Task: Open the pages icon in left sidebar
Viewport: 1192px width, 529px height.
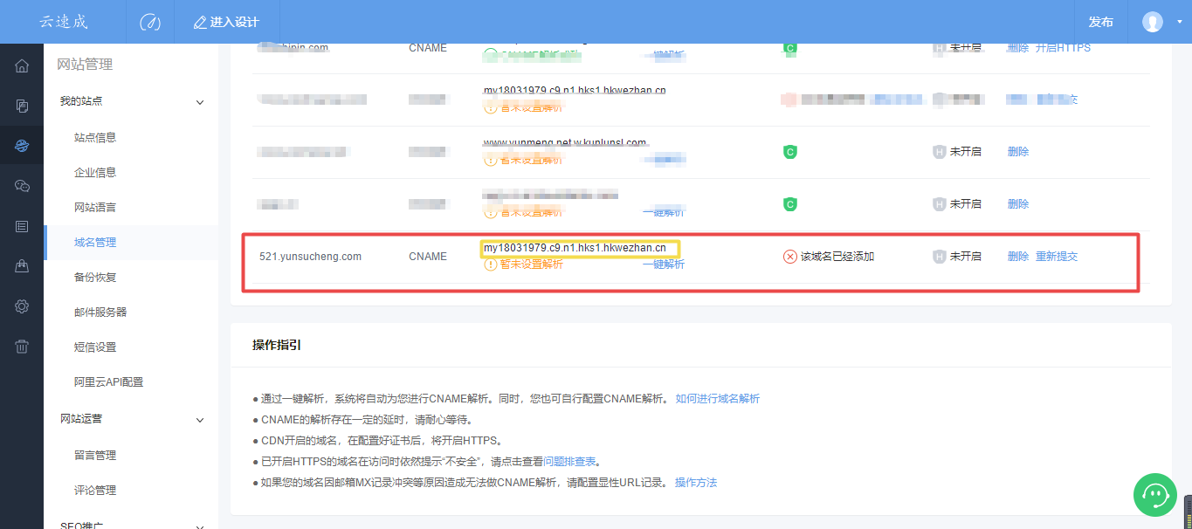Action: (22, 106)
